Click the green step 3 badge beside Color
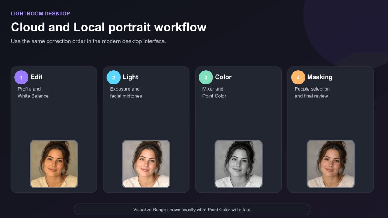Screen dimensions: 388x218 206,78
